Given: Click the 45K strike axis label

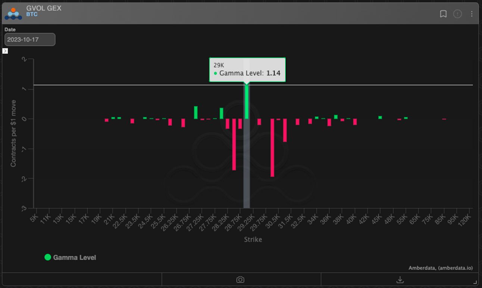Looking at the screenshot, I should (377, 218).
